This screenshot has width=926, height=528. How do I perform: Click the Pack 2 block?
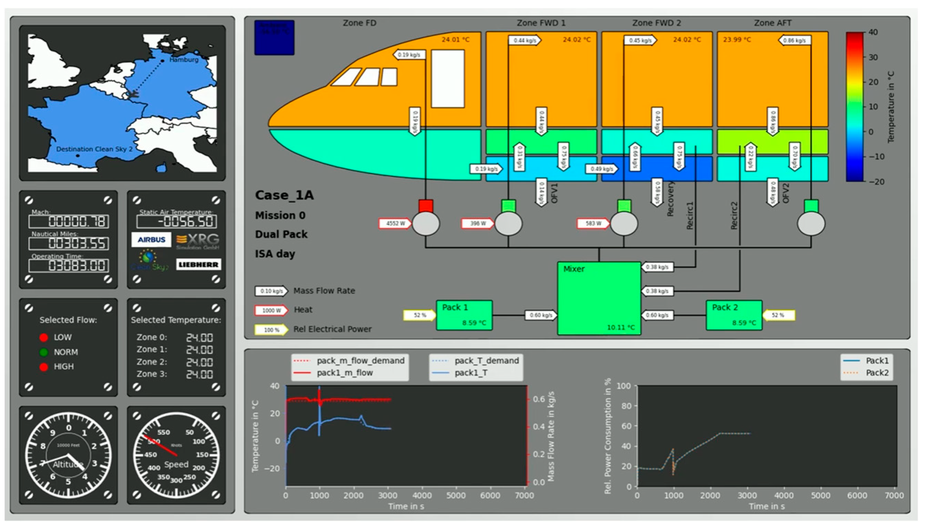point(733,315)
